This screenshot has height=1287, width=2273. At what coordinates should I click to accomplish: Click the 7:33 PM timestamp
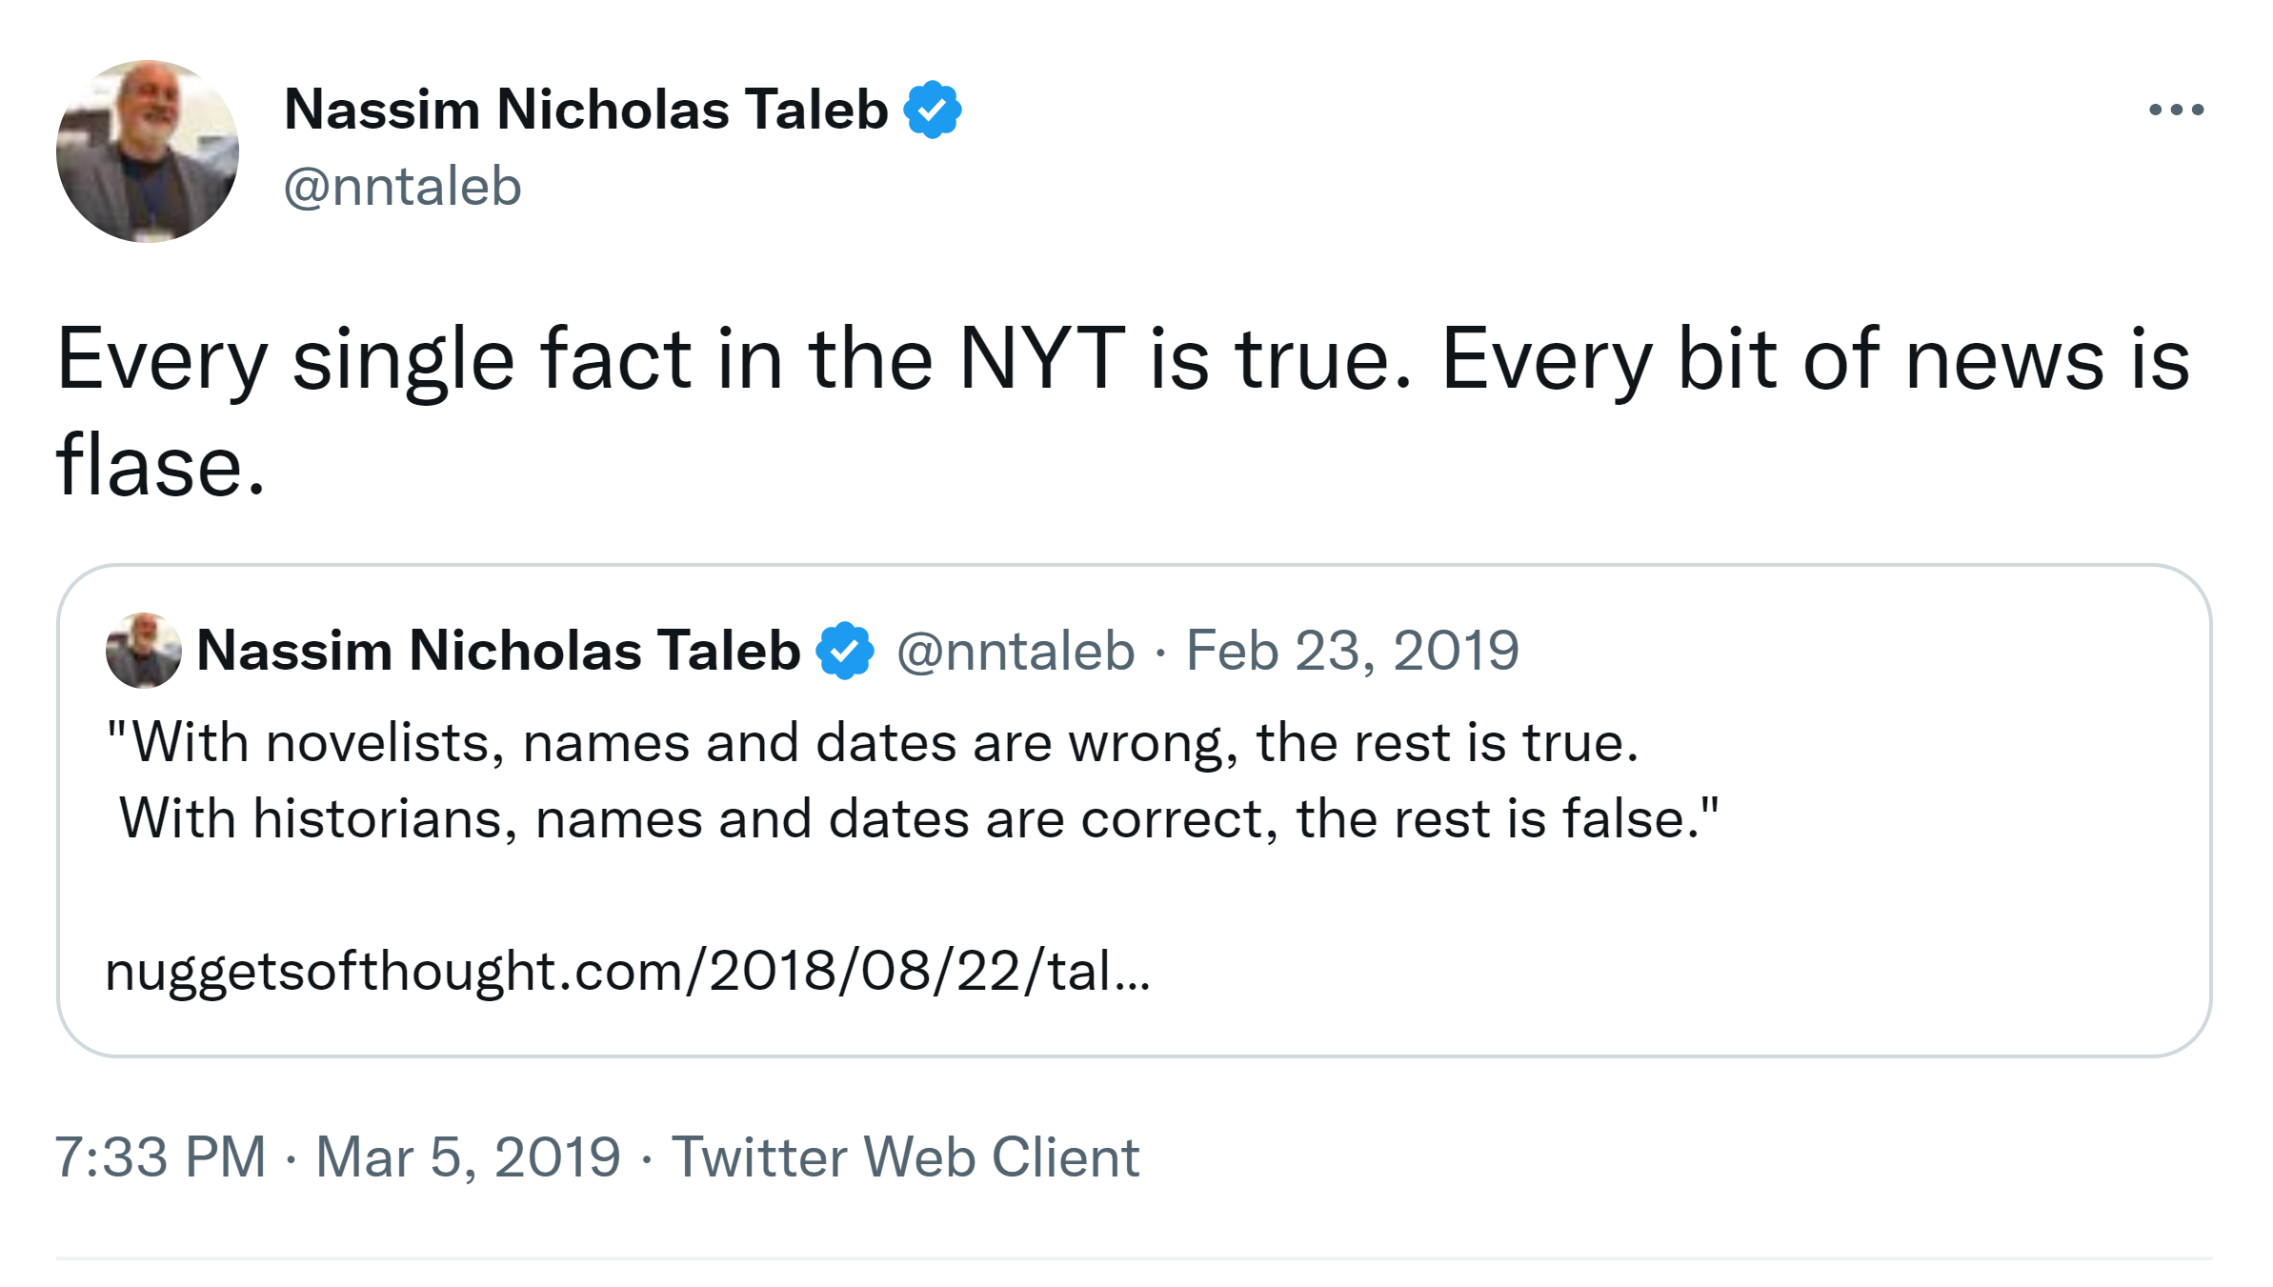click(160, 1157)
